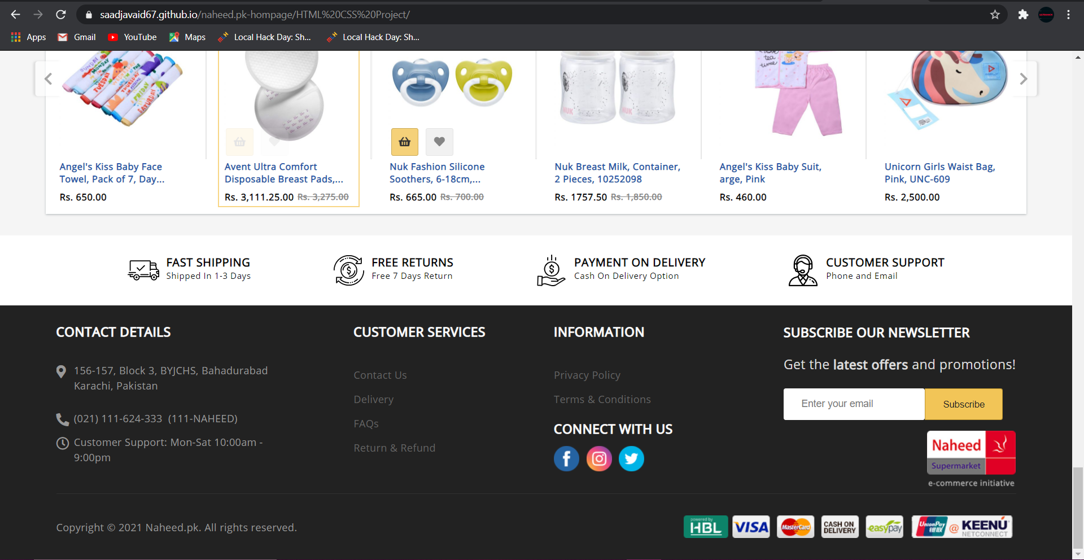Open the Gmail bookmark
This screenshot has height=560, width=1084.
point(77,37)
